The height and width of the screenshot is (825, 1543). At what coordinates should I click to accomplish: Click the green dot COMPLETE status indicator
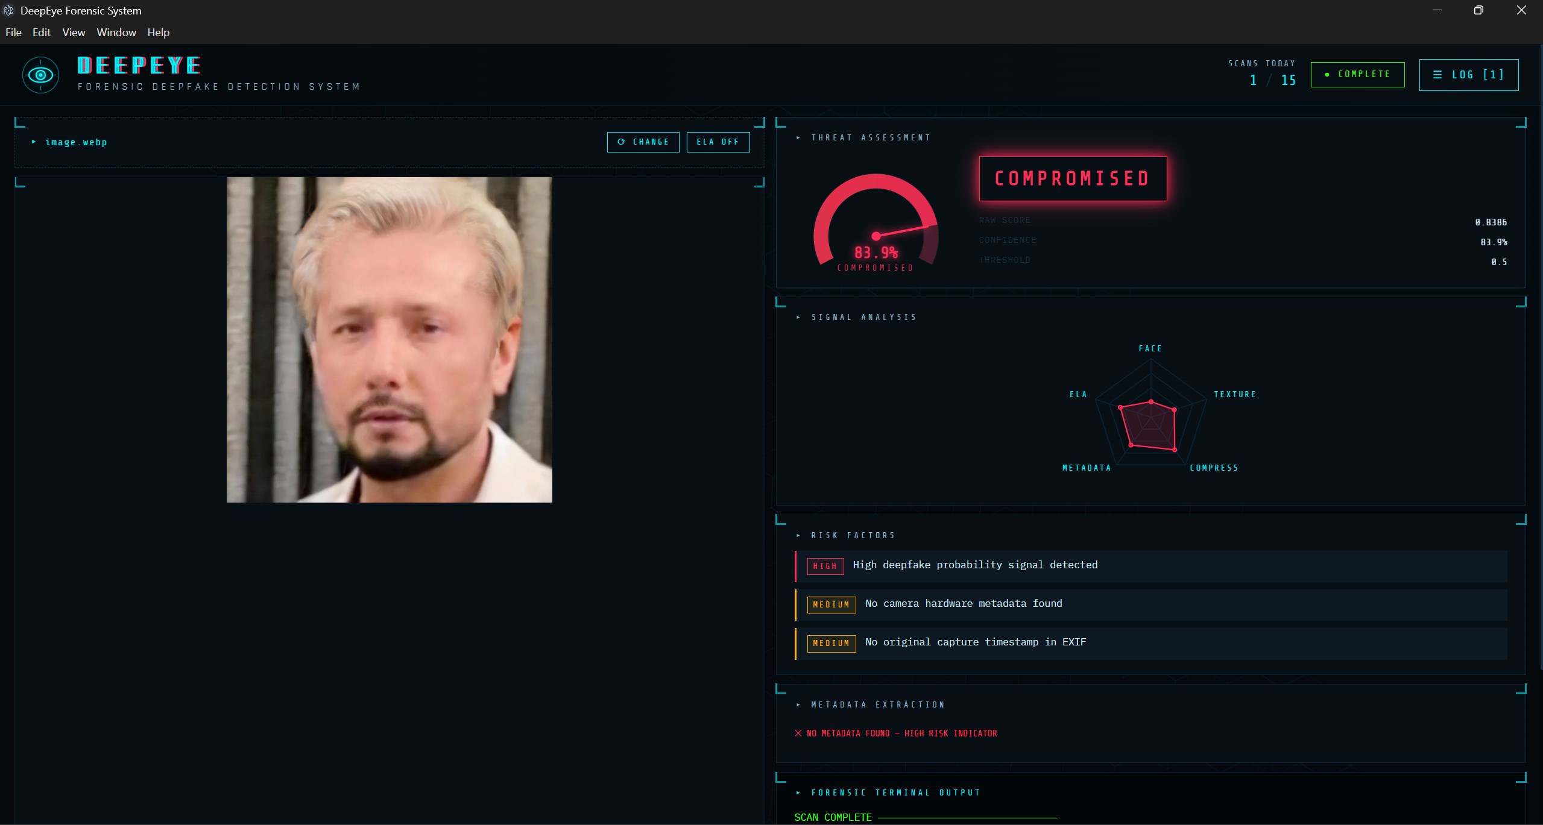[1327, 74]
